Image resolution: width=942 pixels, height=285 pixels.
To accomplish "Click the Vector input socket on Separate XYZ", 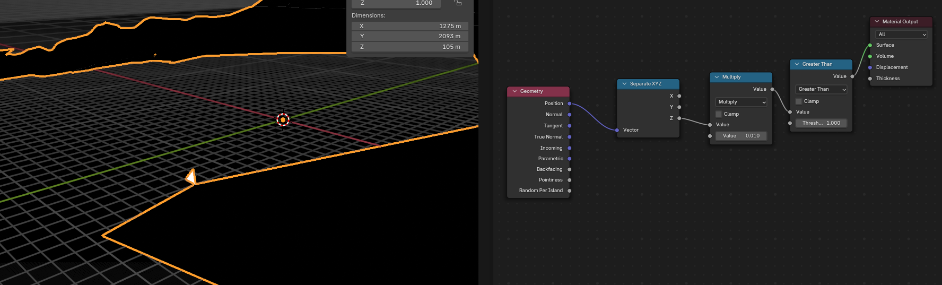I will (x=617, y=130).
